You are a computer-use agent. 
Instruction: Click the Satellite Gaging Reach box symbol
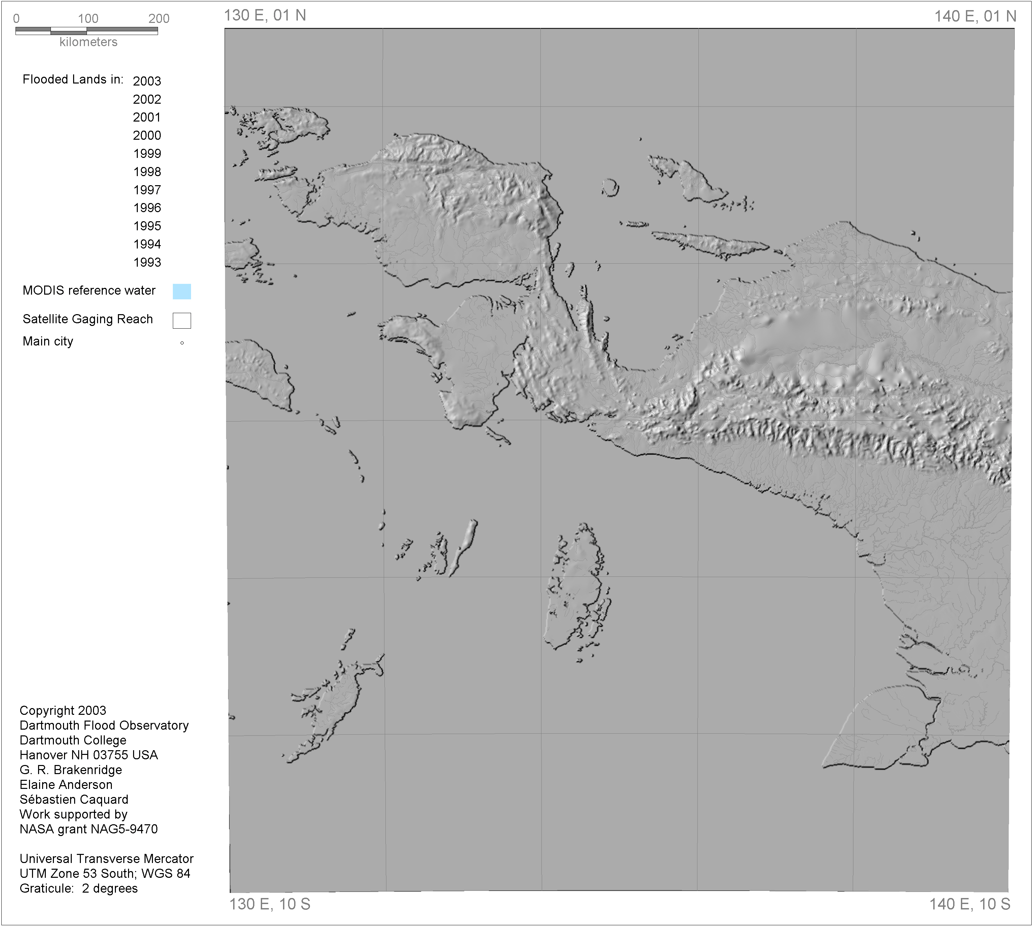tap(182, 321)
